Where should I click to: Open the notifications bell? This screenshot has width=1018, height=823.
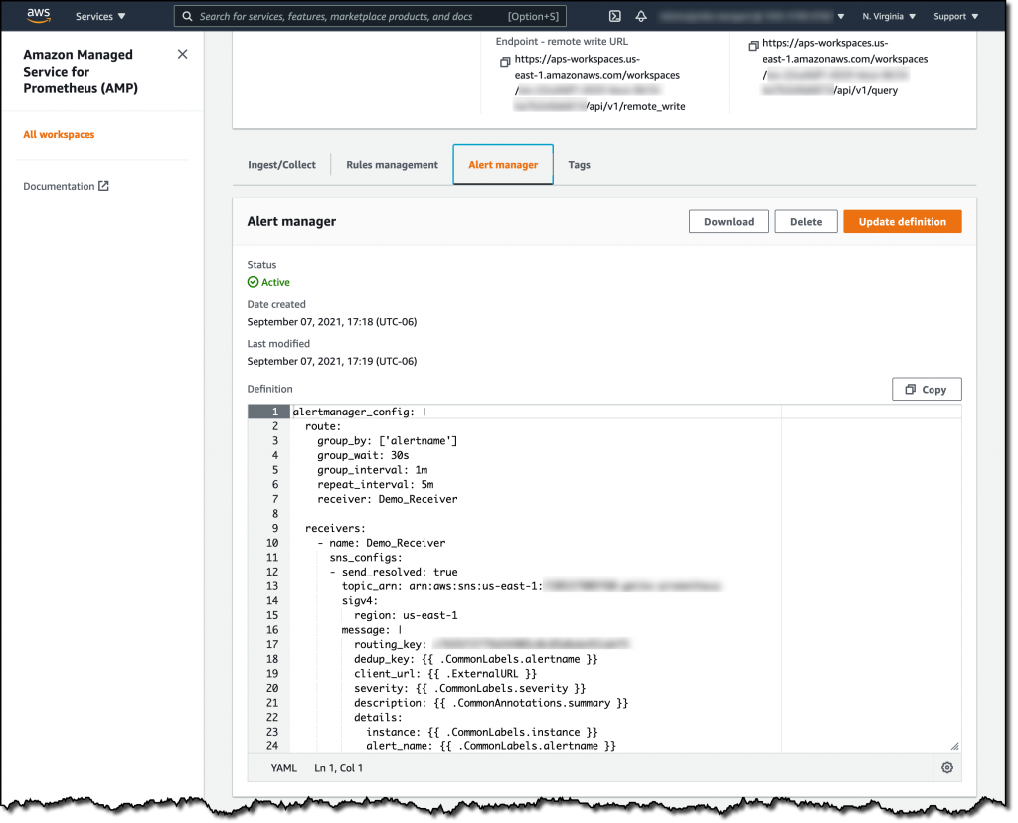(x=640, y=16)
